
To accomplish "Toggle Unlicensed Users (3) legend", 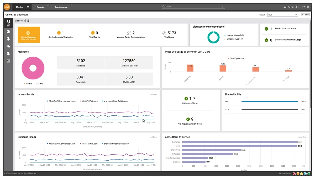I will (234, 39).
